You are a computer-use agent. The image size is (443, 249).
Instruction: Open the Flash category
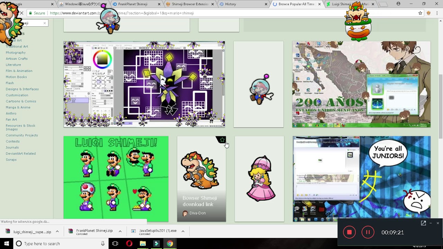tap(10, 83)
